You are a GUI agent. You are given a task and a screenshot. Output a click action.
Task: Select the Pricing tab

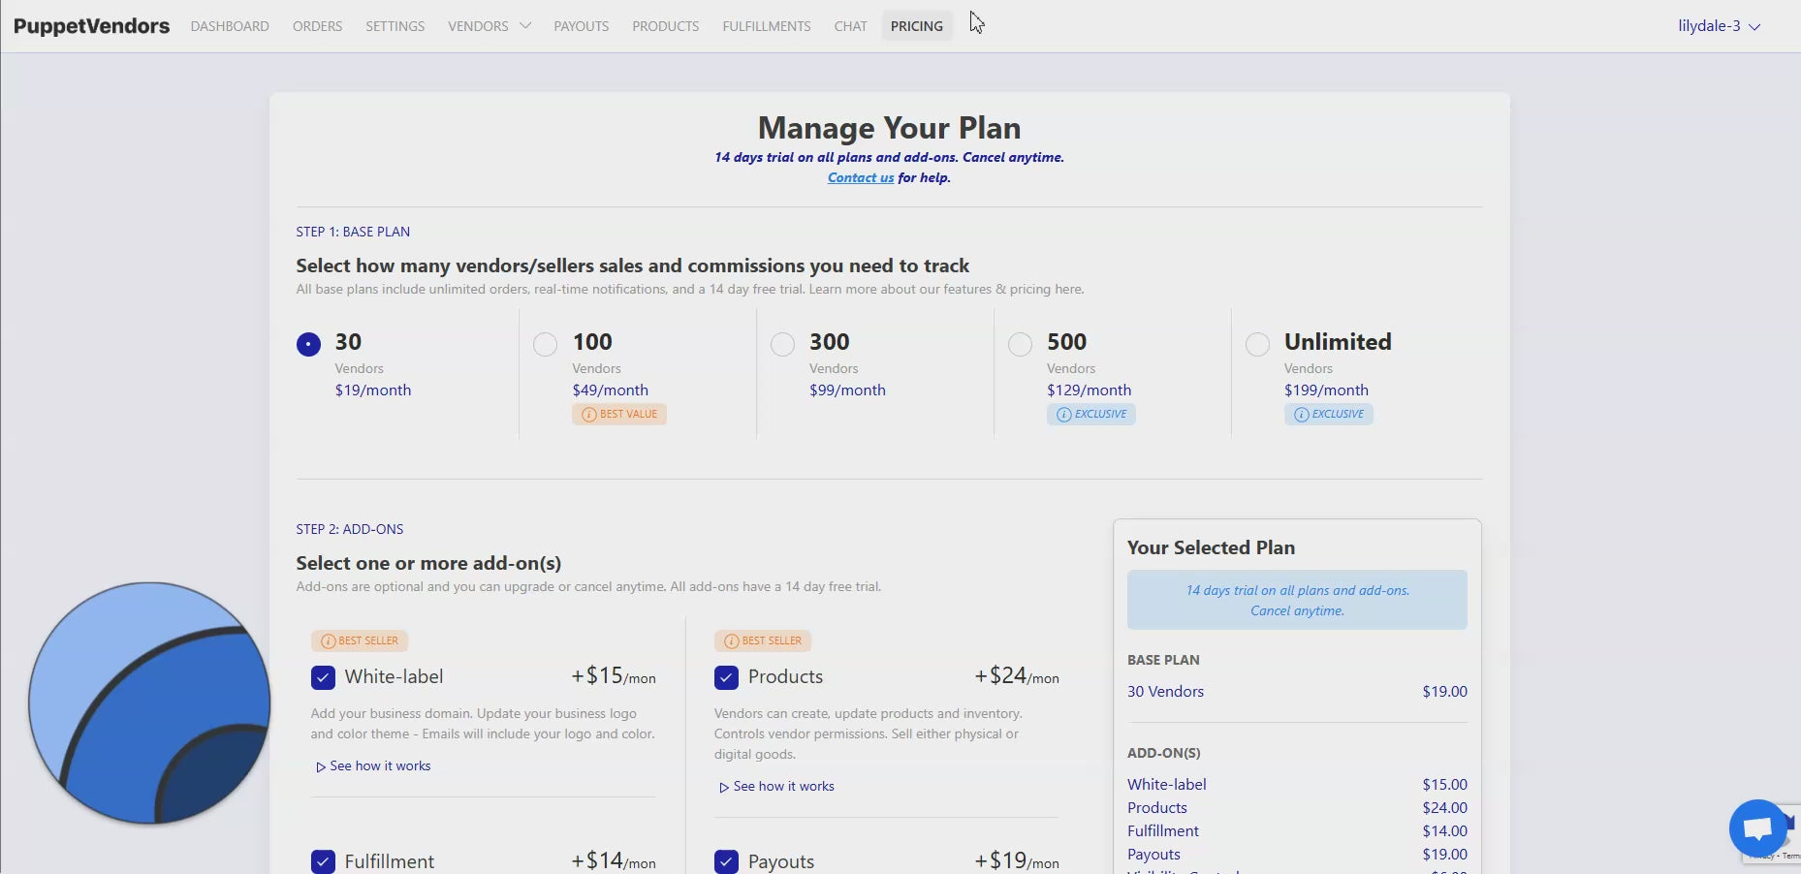917,26
